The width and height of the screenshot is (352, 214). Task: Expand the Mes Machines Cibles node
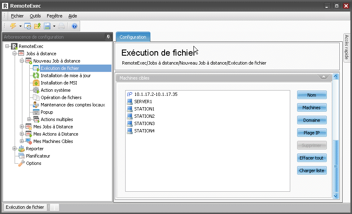(x=22, y=141)
